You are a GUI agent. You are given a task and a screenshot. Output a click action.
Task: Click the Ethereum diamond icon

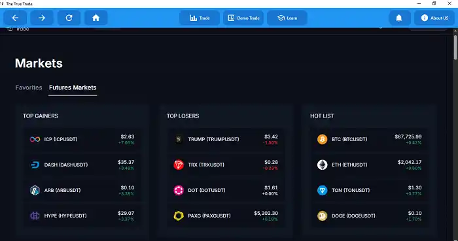[x=322, y=165]
